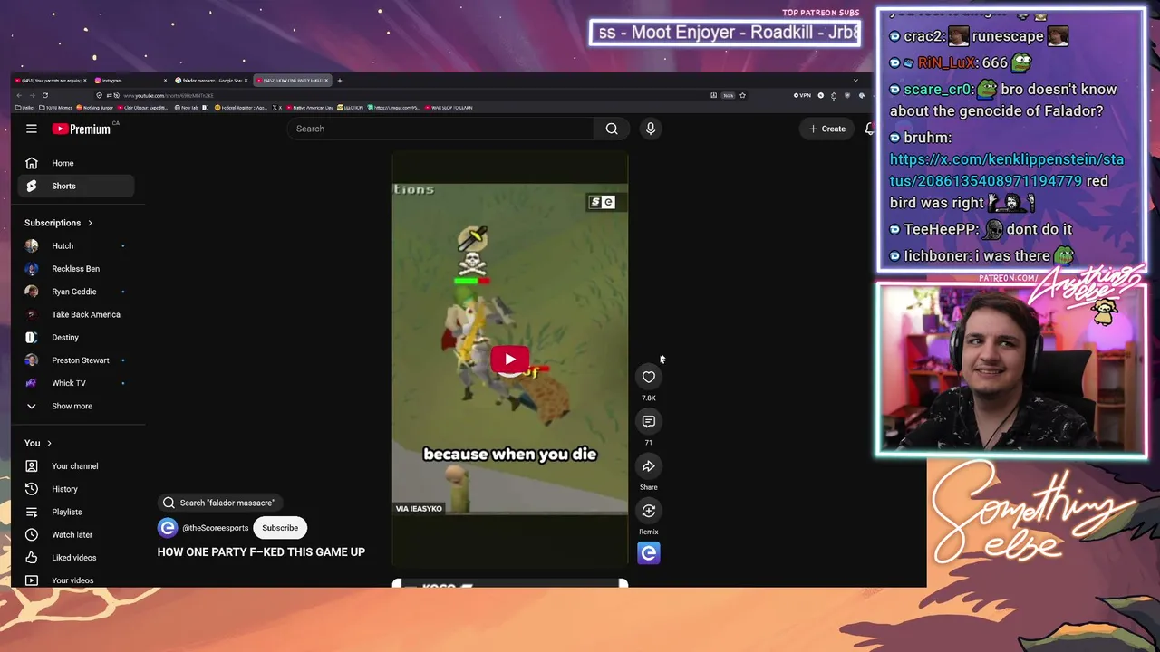Subscribe to theScoreesports
Viewport: 1160px width, 652px height.
pyautogui.click(x=280, y=528)
